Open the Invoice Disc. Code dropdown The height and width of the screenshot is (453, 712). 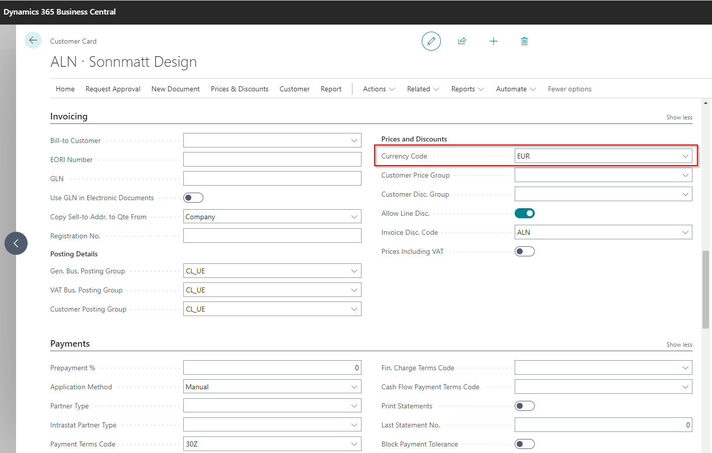(x=685, y=232)
